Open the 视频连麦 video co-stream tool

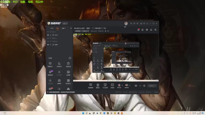coord(50,73)
